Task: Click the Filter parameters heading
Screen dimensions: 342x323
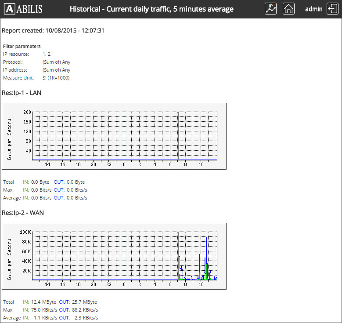Action: tap(22, 46)
